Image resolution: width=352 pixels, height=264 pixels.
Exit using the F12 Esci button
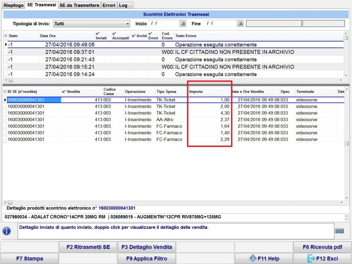click(322, 259)
